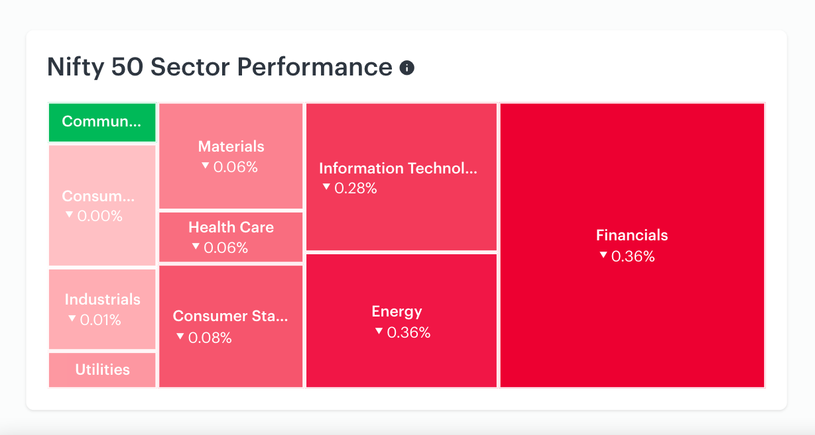Open the Health Care sector tile
This screenshot has width=815, height=435.
(231, 237)
